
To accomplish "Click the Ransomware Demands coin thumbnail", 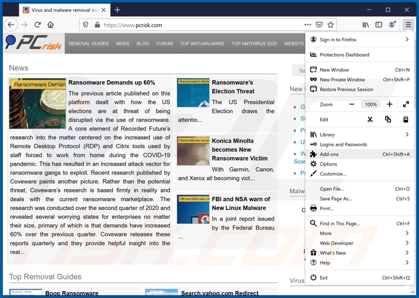I will pos(38,103).
